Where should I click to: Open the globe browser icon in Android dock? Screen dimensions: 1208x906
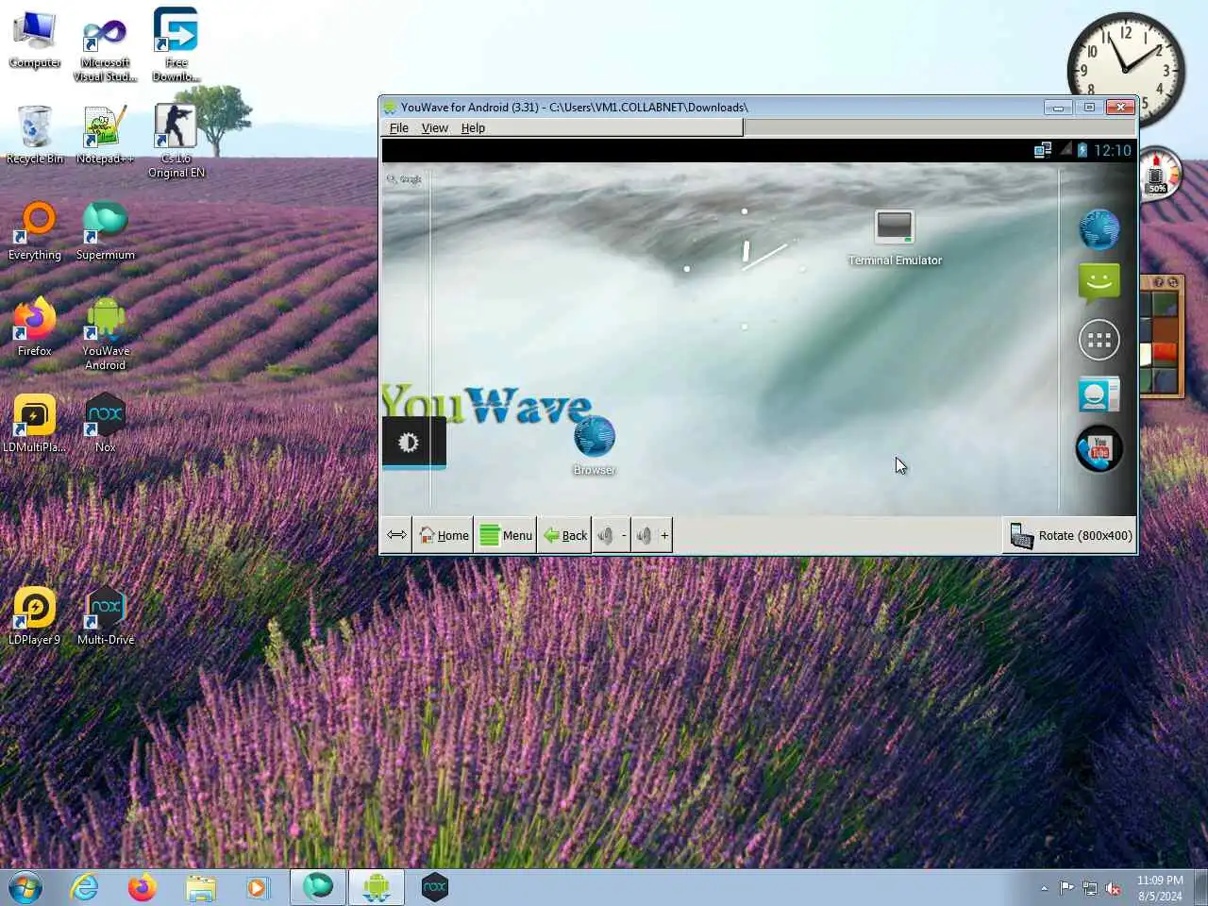click(1099, 228)
